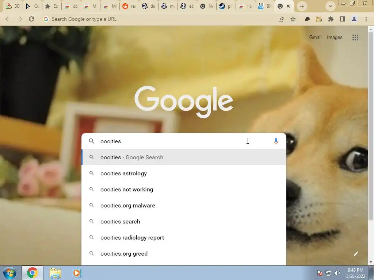The height and width of the screenshot is (280, 374).
Task: Open Chrome's three-dot menu
Action: (366, 19)
